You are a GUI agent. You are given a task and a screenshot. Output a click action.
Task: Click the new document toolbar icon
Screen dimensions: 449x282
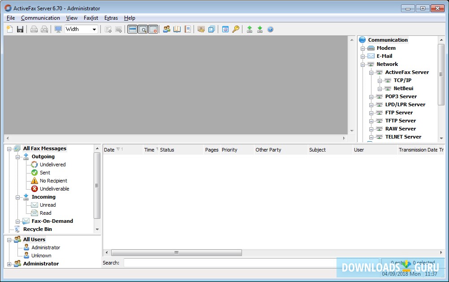[10, 30]
